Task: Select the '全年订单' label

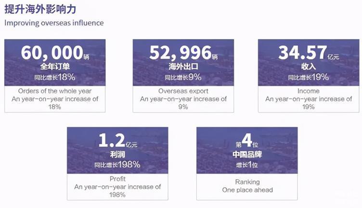Action: point(55,66)
